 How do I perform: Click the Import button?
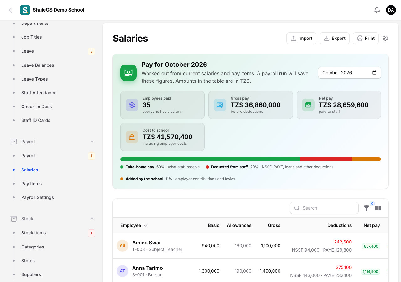(x=301, y=38)
